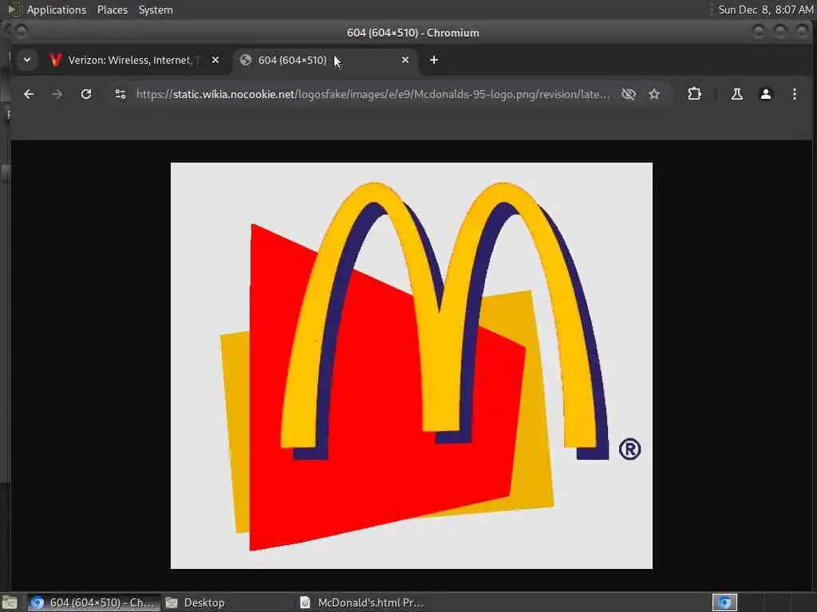Click the workspace switcher in bottom panel
Viewport: 817px width, 612px height.
point(724,602)
